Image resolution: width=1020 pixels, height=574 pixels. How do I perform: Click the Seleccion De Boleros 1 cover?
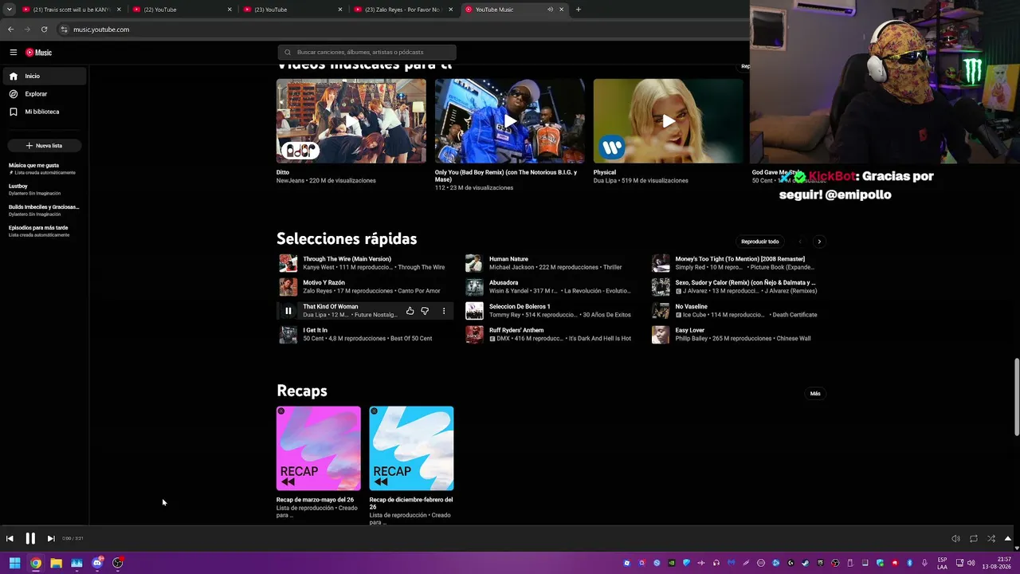pyautogui.click(x=474, y=311)
